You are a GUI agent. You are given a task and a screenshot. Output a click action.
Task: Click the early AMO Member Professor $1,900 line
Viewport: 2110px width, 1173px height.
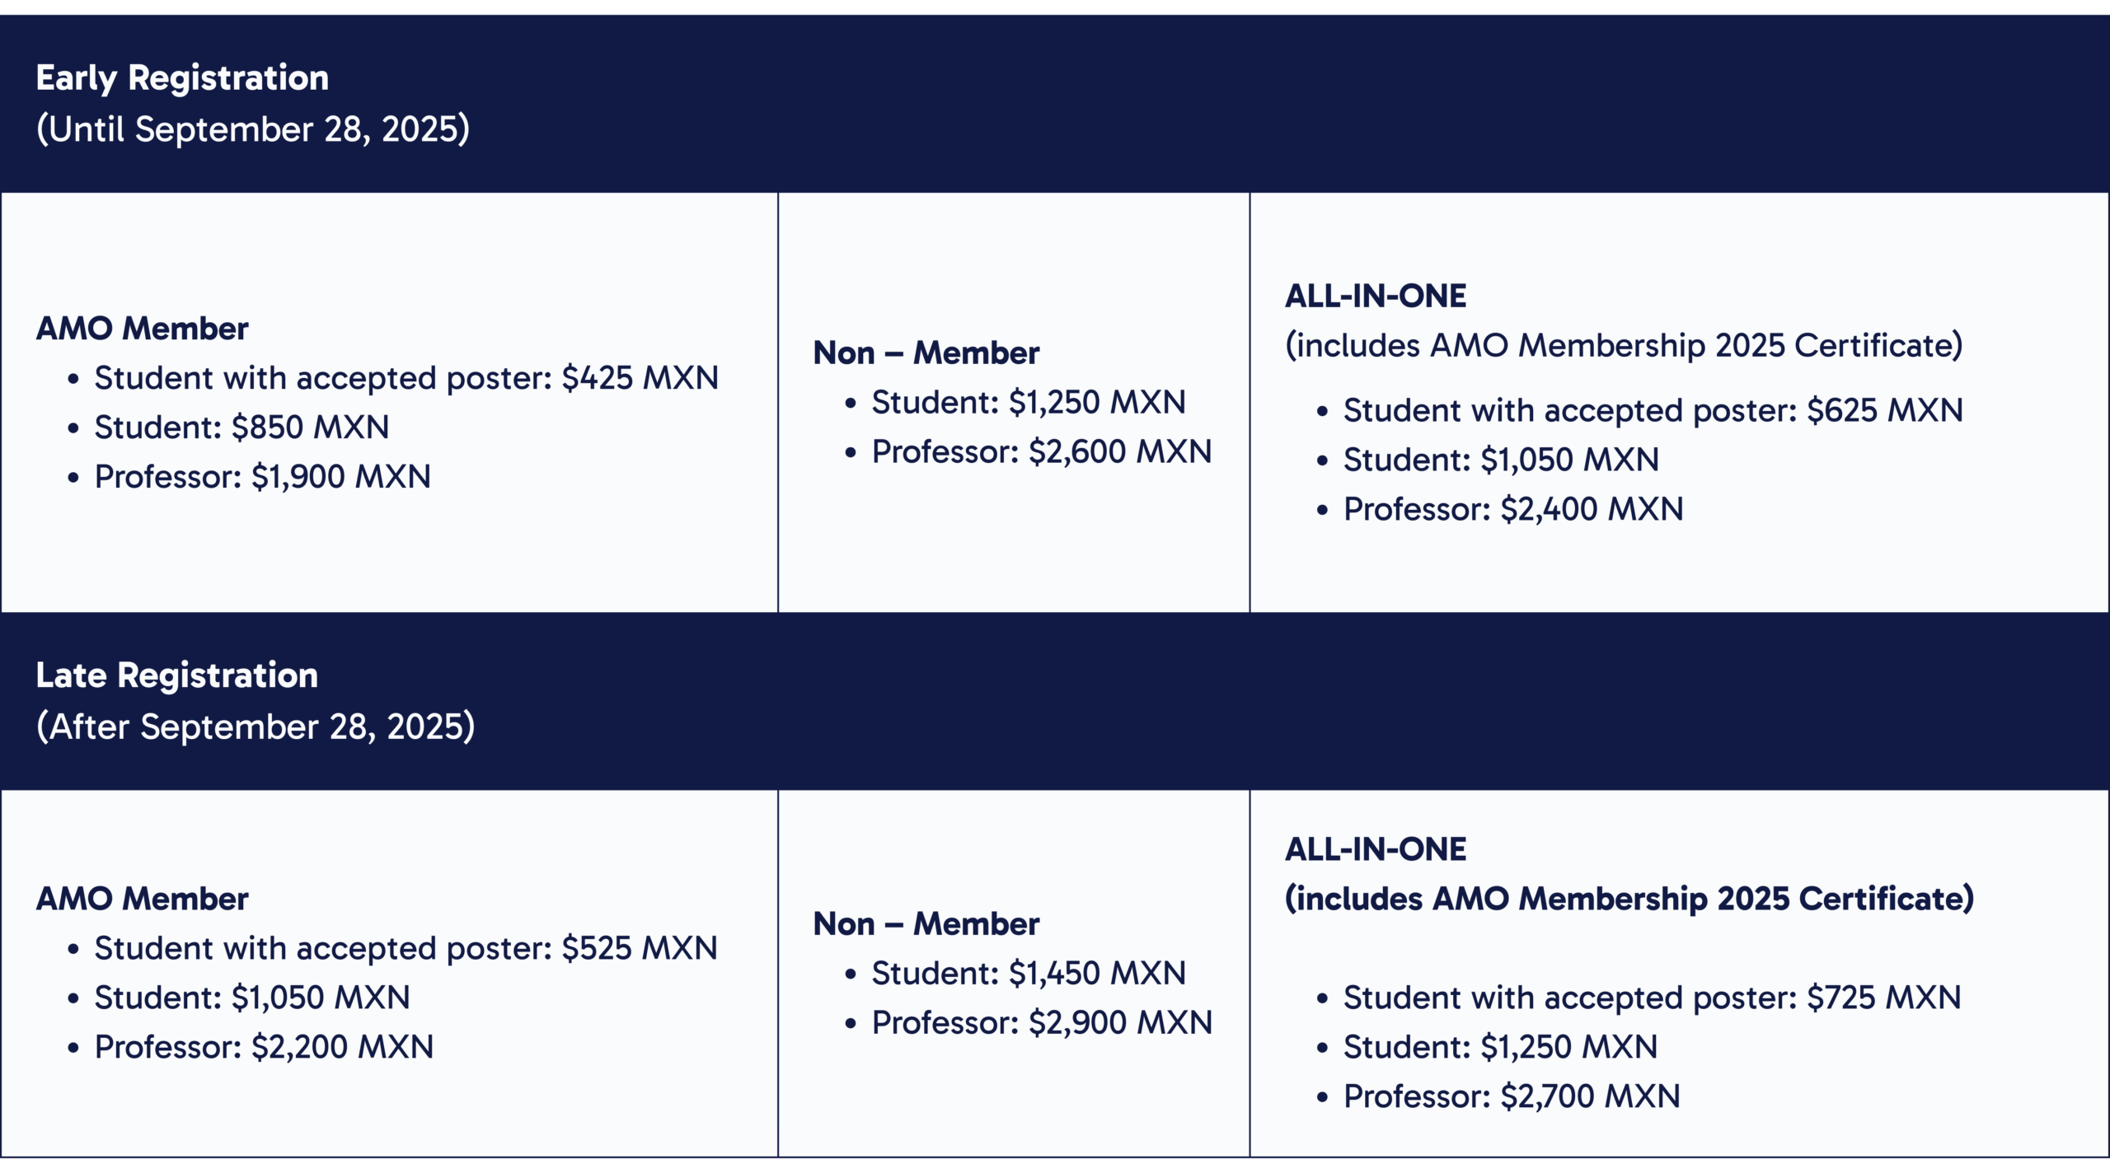tap(262, 477)
